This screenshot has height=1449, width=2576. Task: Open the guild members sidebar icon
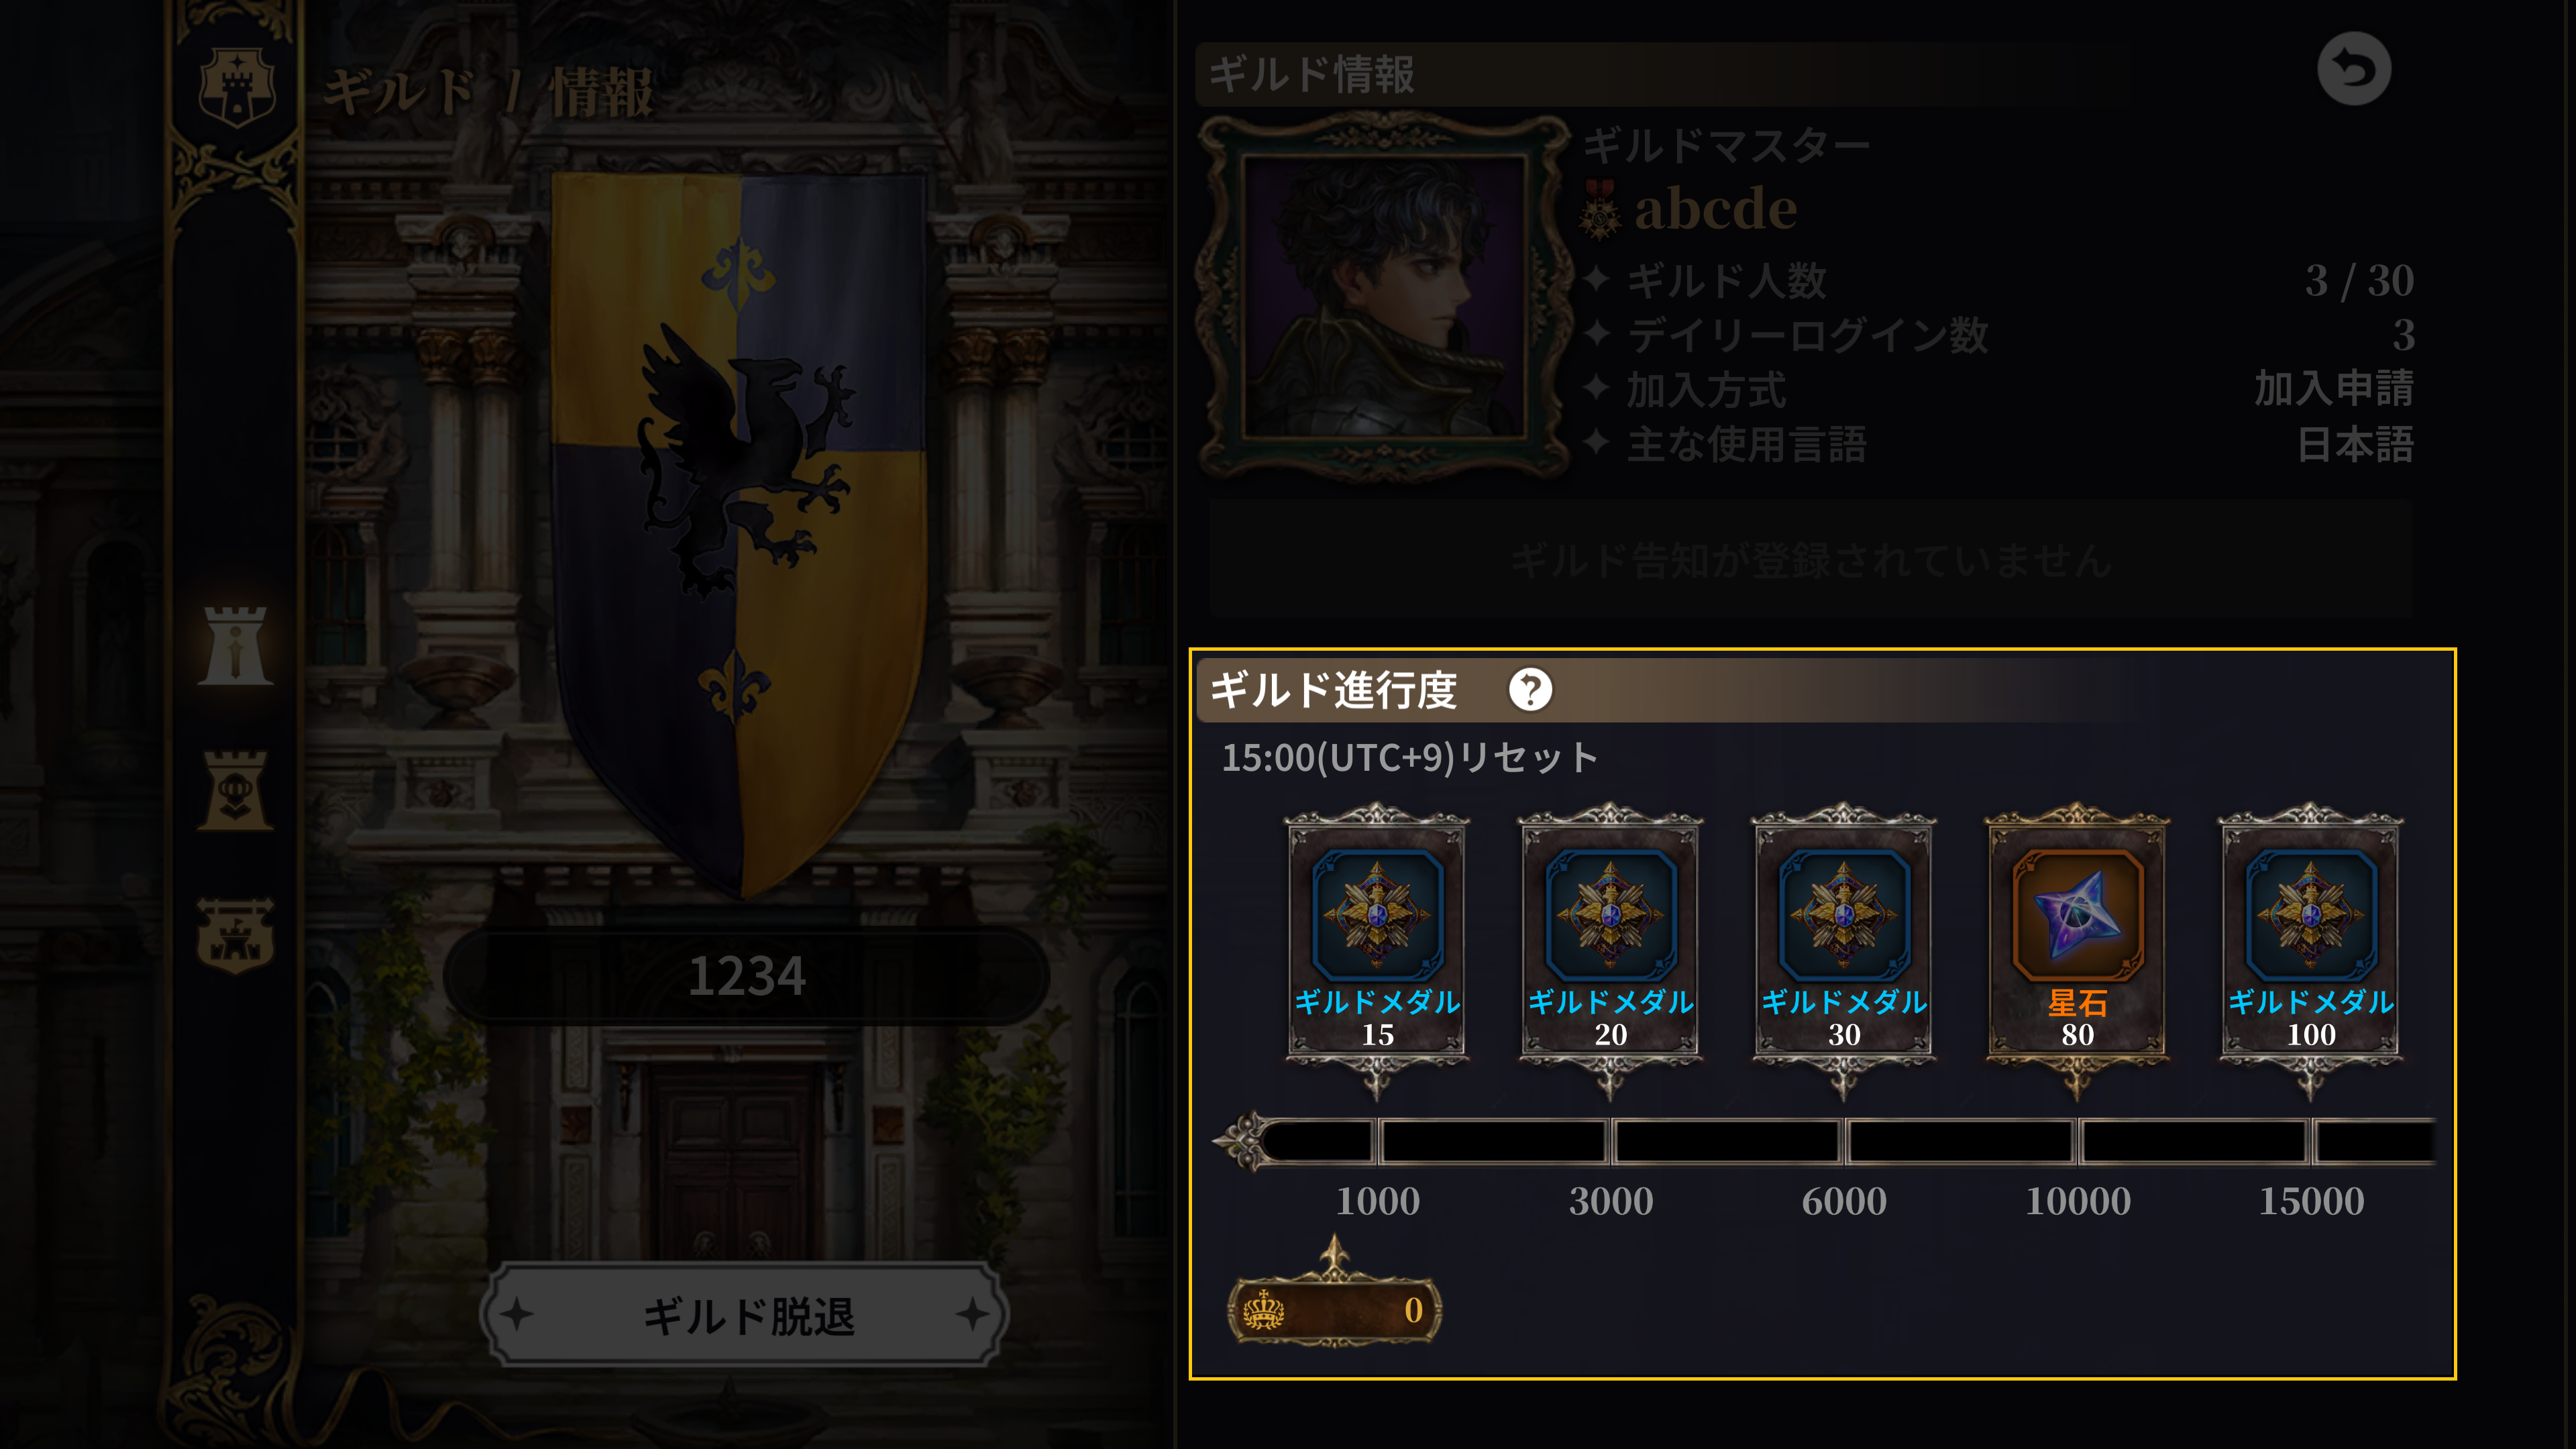[235, 790]
